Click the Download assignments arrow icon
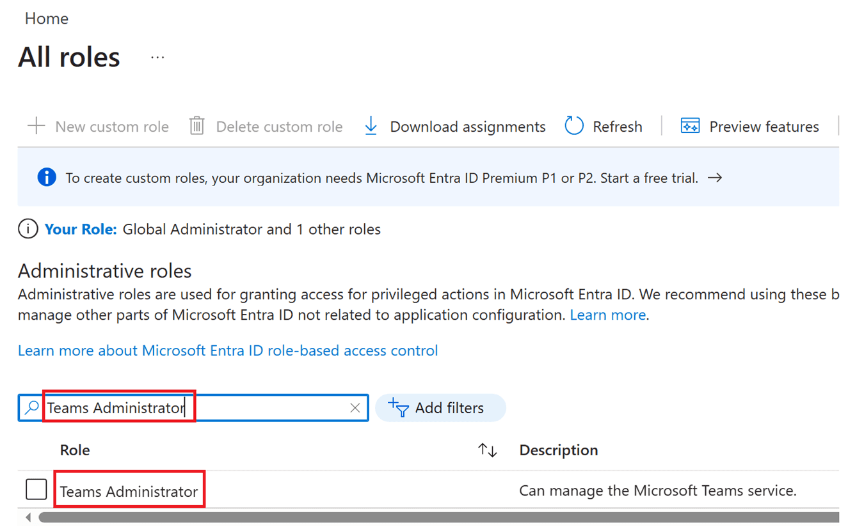The width and height of the screenshot is (848, 532). point(371,126)
